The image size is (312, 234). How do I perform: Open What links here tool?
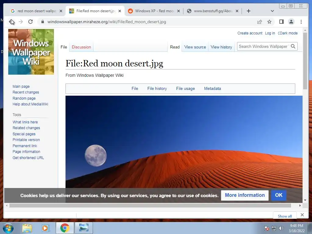25,122
